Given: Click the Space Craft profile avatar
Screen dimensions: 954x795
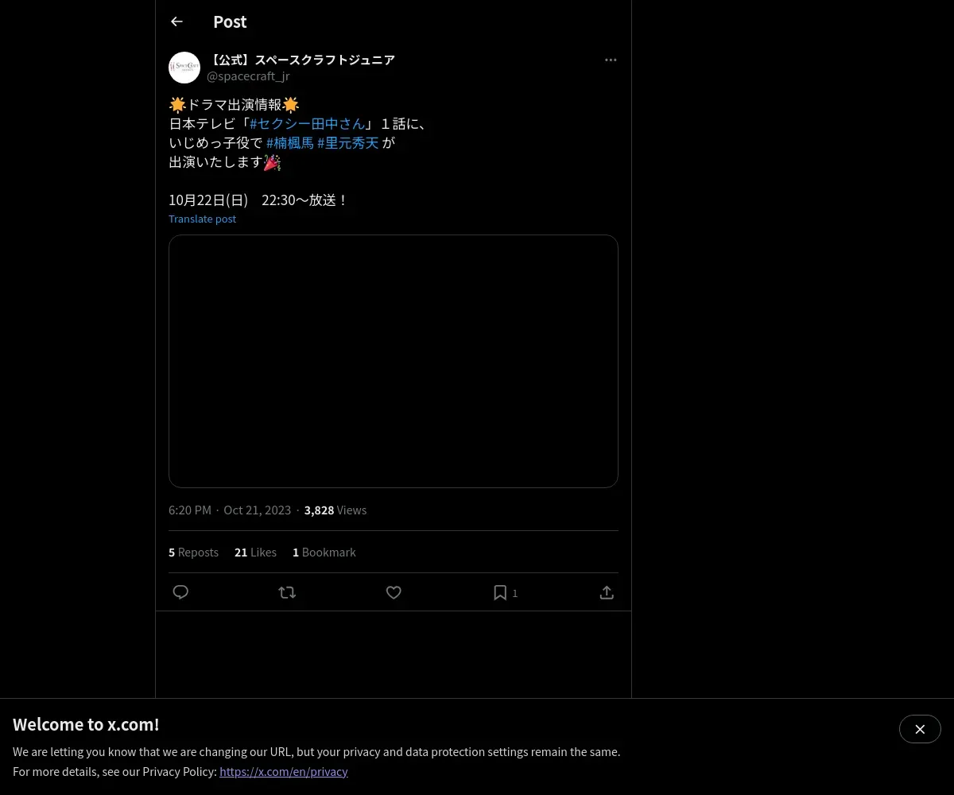Looking at the screenshot, I should pos(184,68).
